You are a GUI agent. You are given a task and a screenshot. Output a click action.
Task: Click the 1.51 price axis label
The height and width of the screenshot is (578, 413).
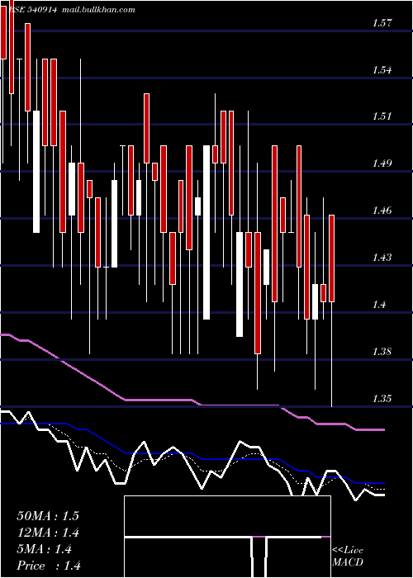tap(382, 116)
